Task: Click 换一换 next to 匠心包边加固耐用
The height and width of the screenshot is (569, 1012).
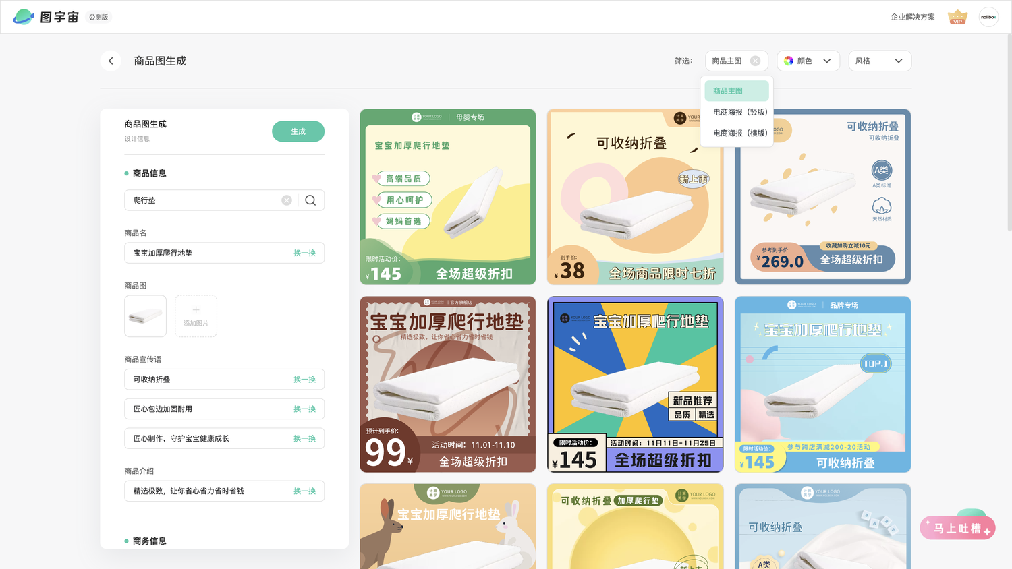Action: pyautogui.click(x=304, y=409)
